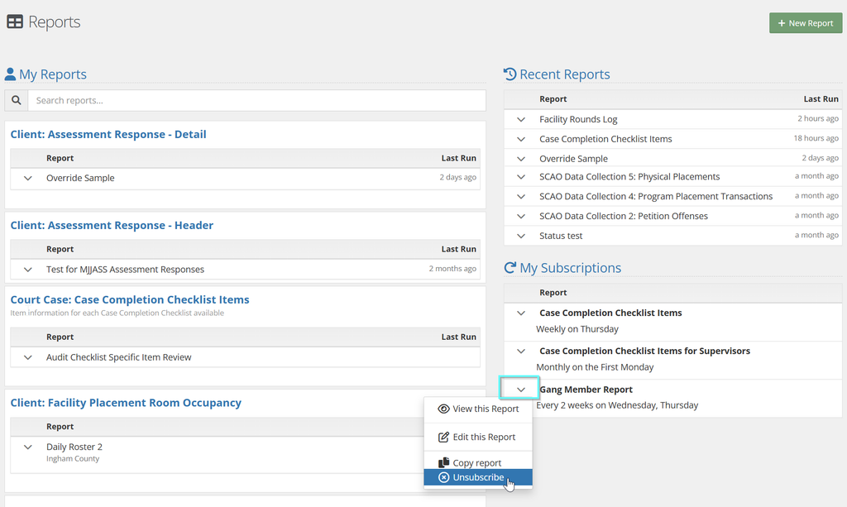Image resolution: width=847 pixels, height=507 pixels.
Task: Select Unsubscribe in the menu
Action: [x=478, y=477]
